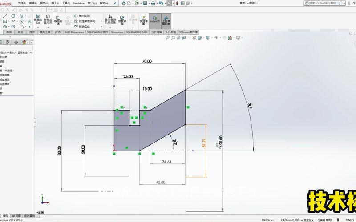Click Linear Sketch Pattern (线性草图阵列)
This screenshot has width=356, height=222.
(x=85, y=21)
